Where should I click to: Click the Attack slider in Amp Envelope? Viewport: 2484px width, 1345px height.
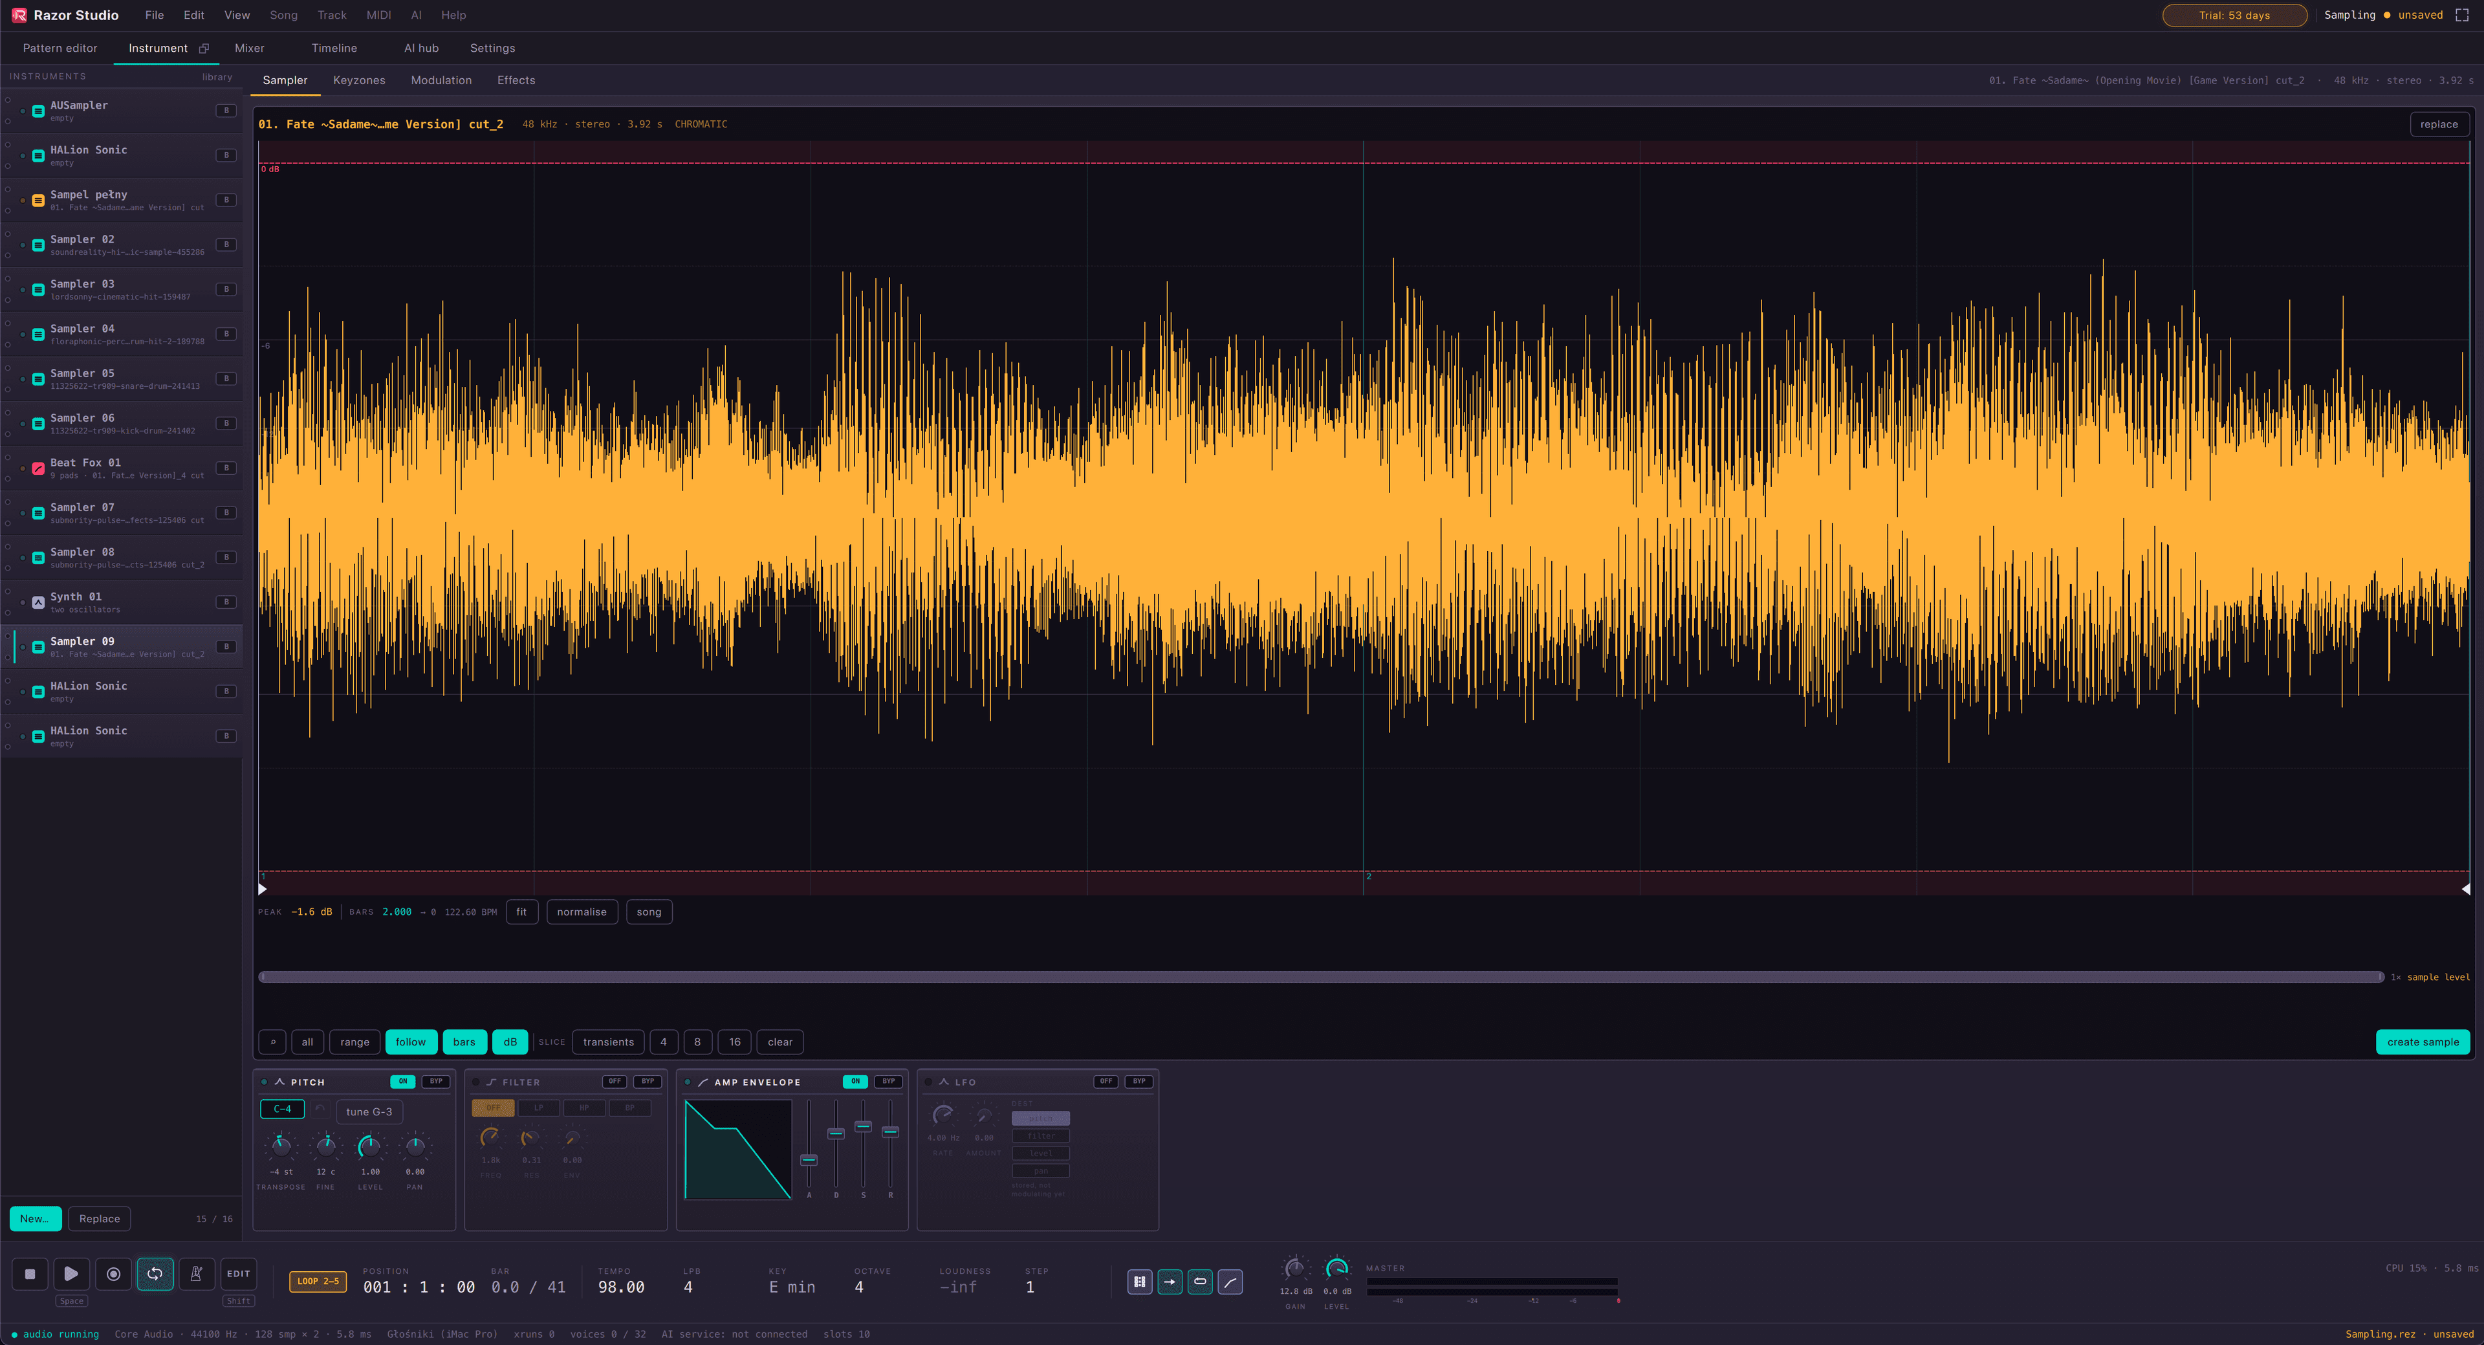[809, 1146]
